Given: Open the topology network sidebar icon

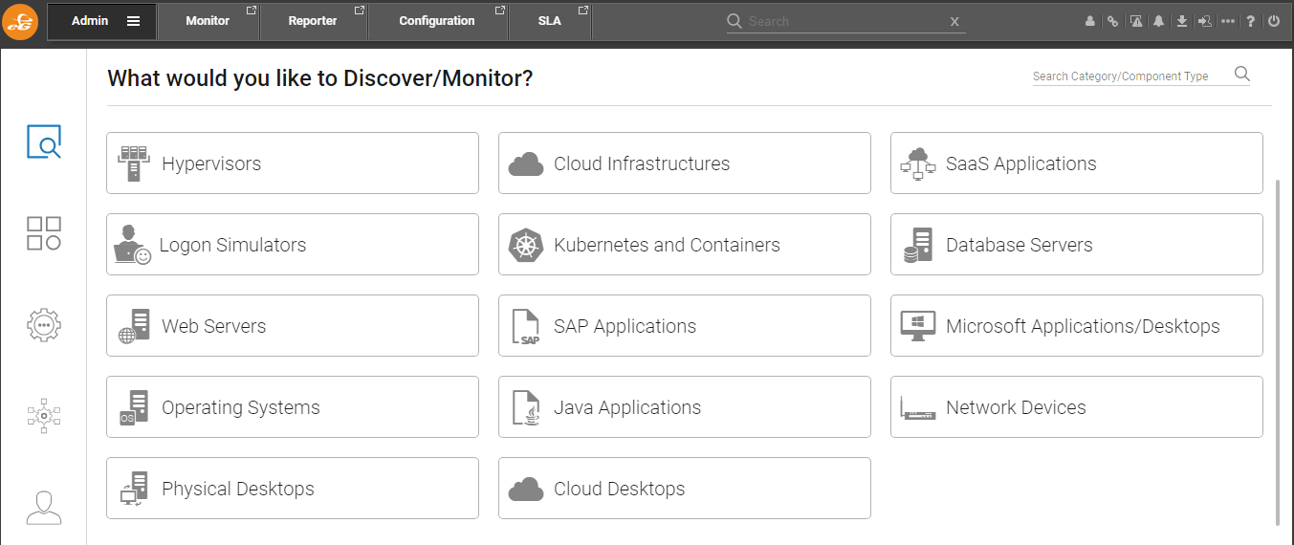Looking at the screenshot, I should (x=44, y=415).
